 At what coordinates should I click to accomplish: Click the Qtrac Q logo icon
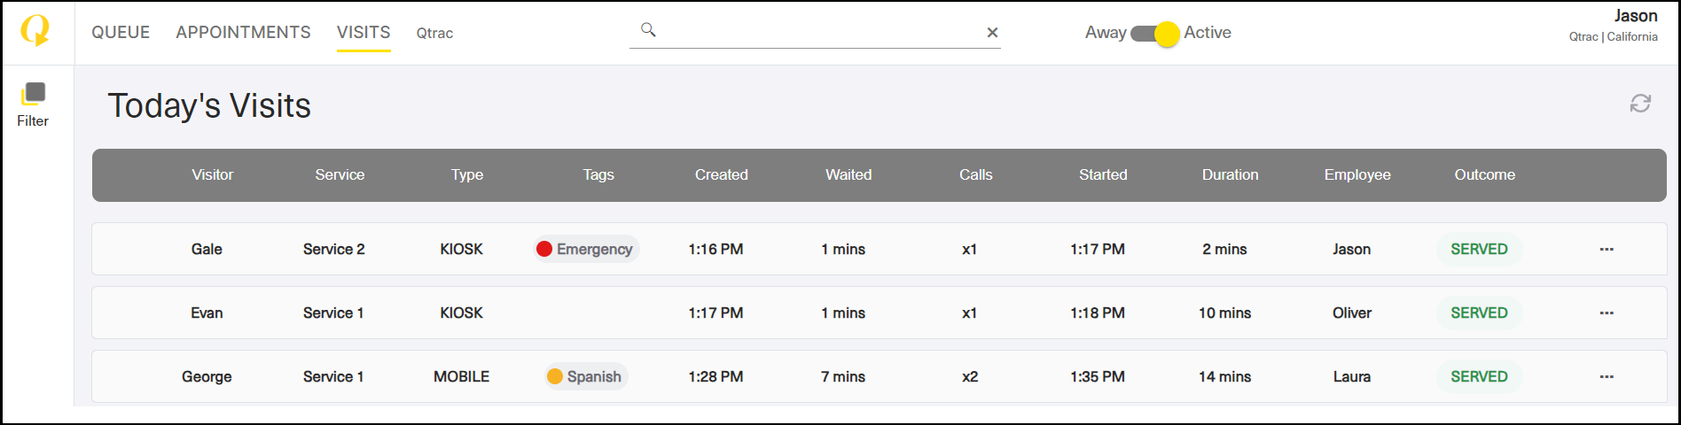point(35,31)
